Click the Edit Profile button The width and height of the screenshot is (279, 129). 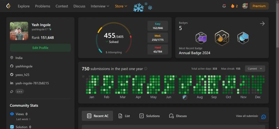tap(40, 48)
